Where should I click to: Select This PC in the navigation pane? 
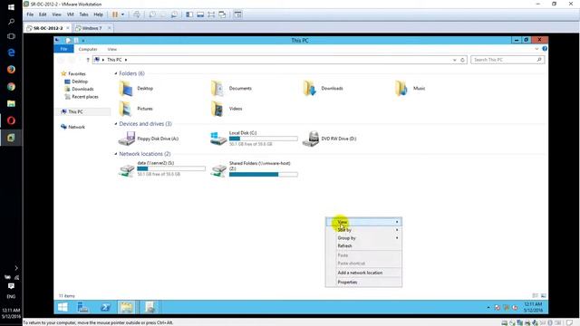coord(75,111)
